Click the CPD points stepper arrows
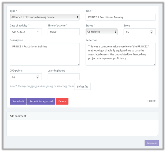This screenshot has width=166, height=152. coord(38,77)
